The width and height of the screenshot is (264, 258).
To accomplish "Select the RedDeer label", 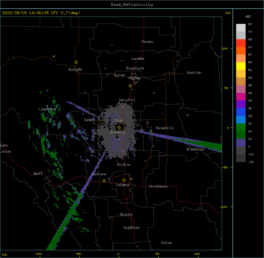I will (135, 78).
